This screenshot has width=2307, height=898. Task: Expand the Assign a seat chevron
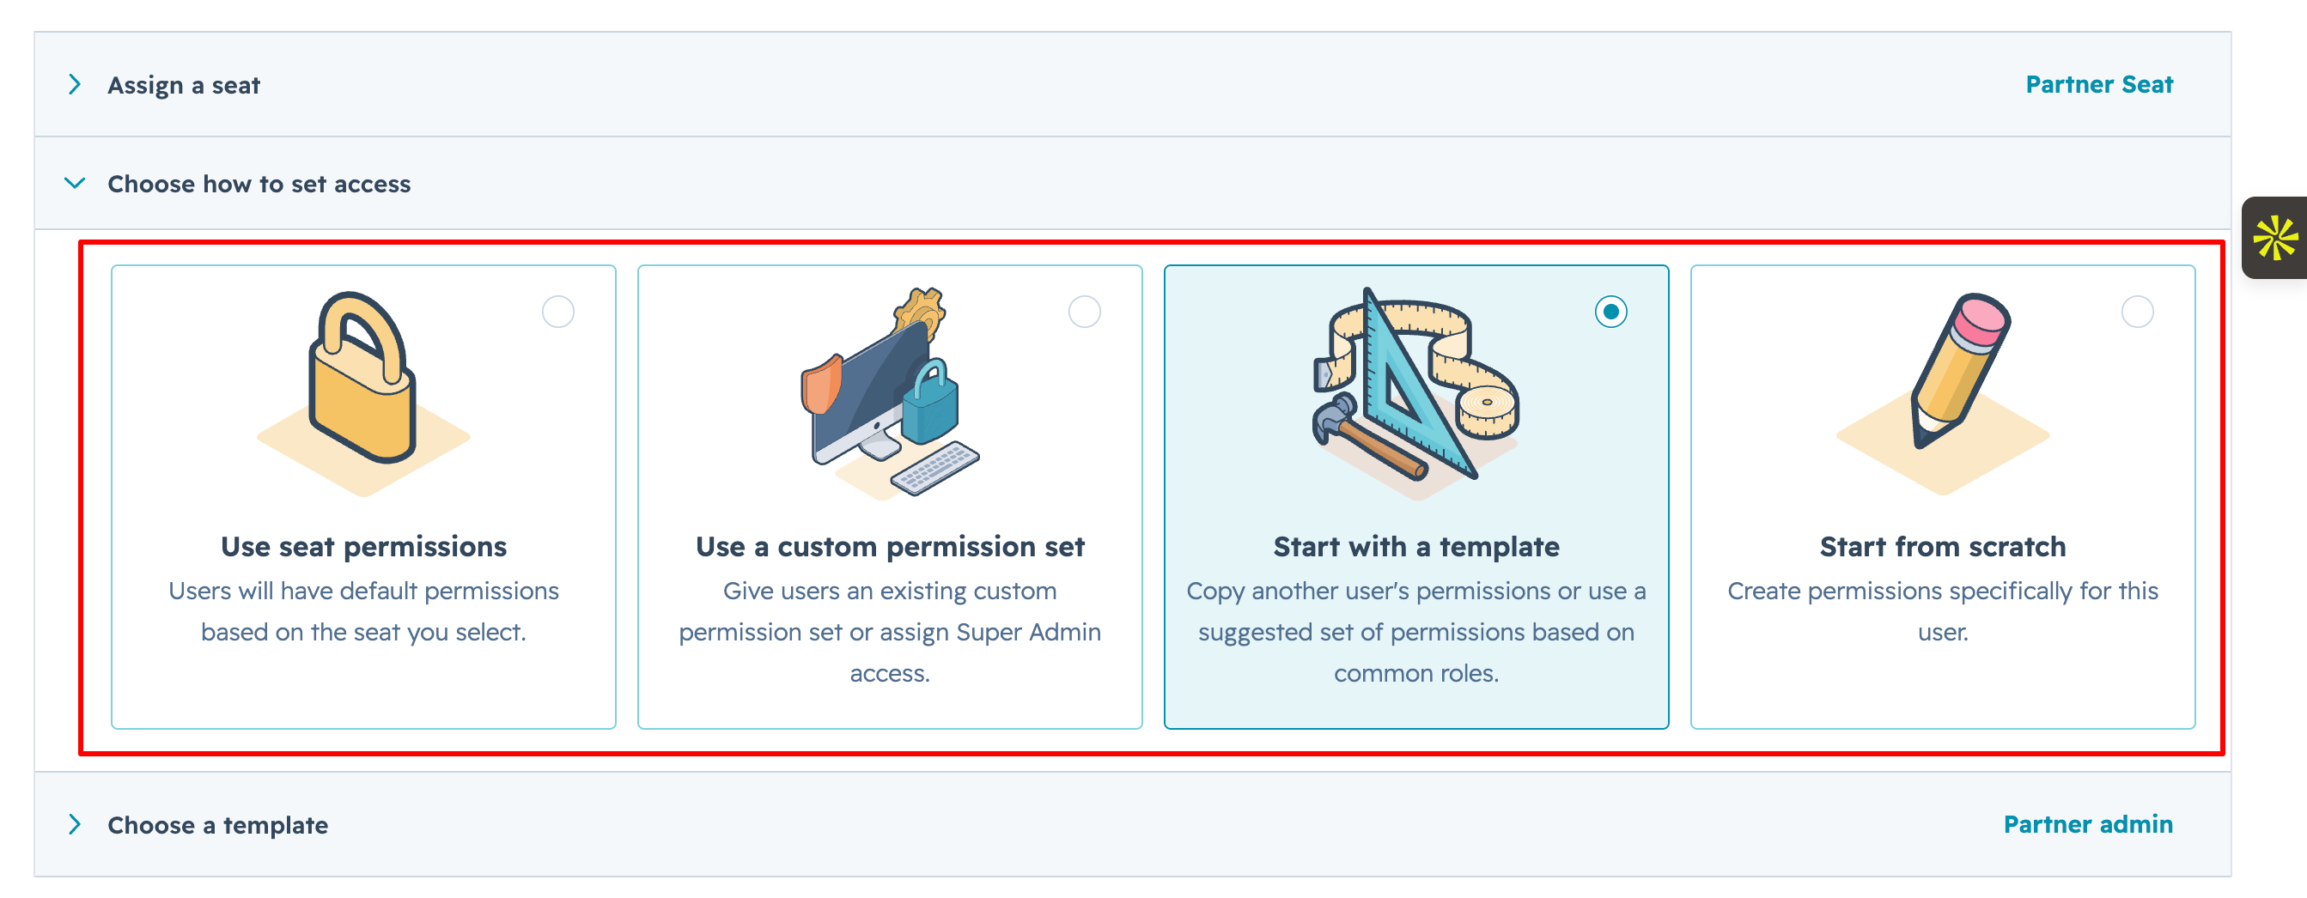[x=76, y=85]
